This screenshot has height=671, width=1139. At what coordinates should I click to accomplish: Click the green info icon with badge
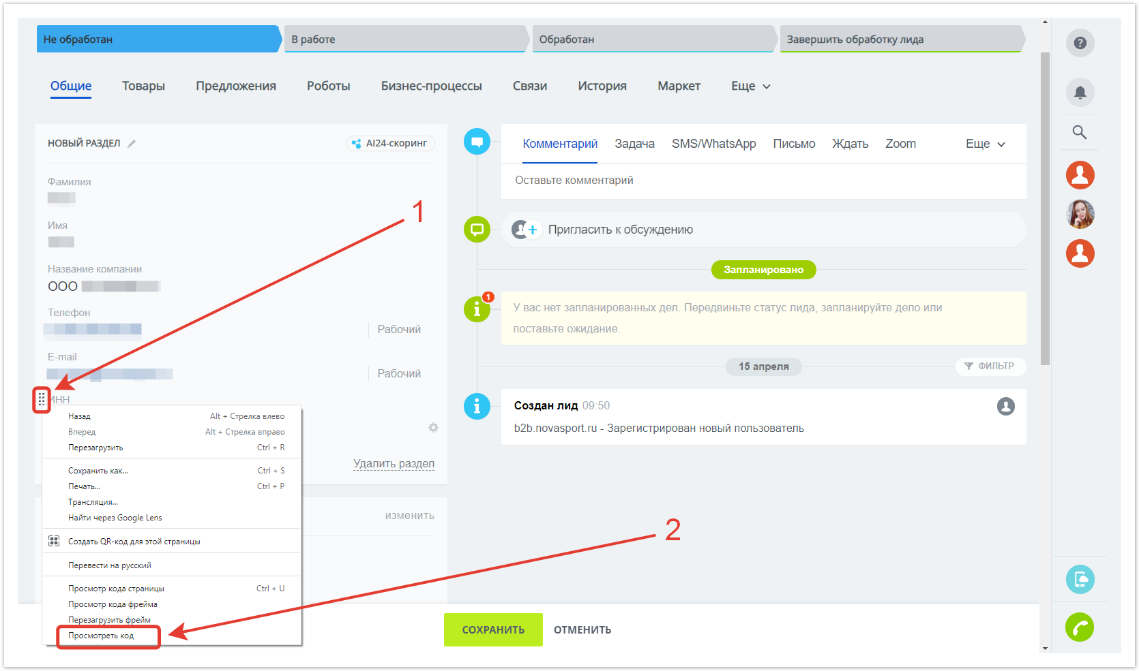477,309
